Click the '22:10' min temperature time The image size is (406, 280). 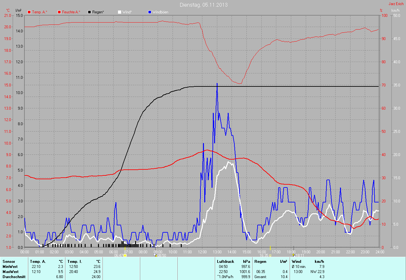[36, 267]
